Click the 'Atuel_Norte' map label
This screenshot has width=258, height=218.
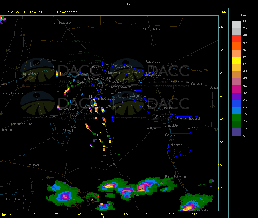[136, 96]
